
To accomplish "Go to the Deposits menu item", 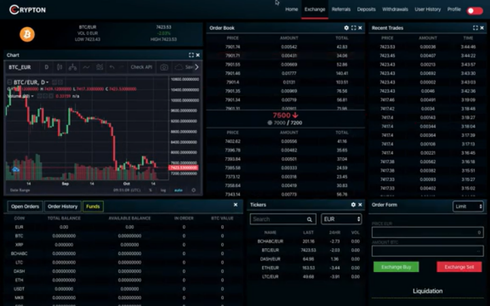I will [x=366, y=10].
